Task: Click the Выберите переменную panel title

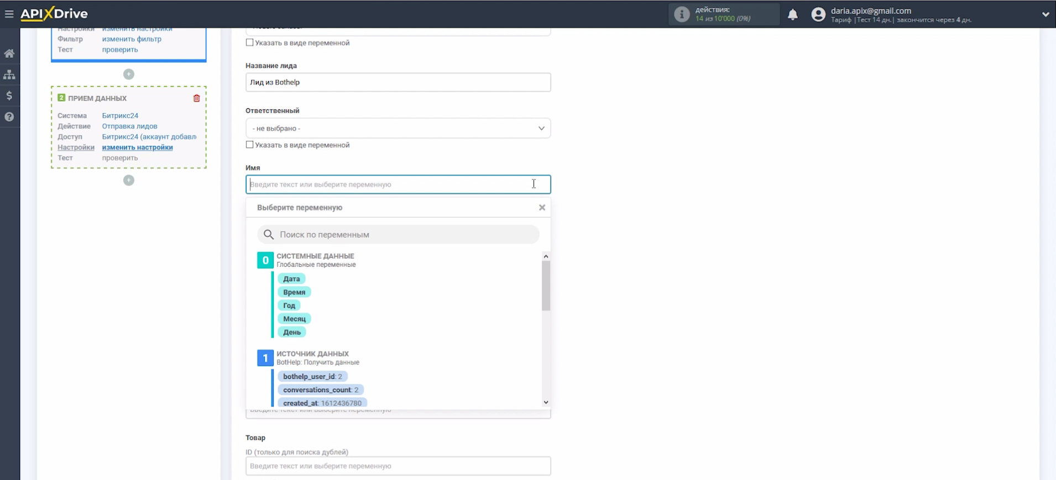Action: [300, 208]
